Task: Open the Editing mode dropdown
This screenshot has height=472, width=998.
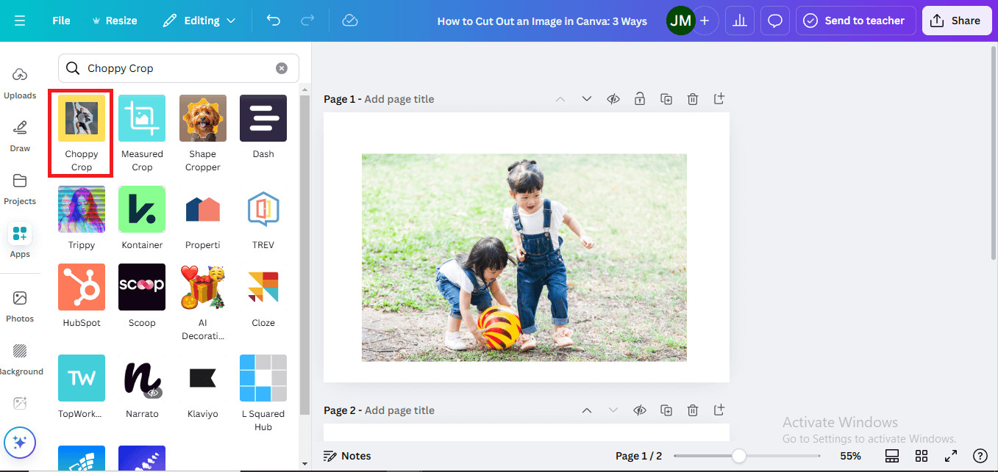Action: pos(199,21)
